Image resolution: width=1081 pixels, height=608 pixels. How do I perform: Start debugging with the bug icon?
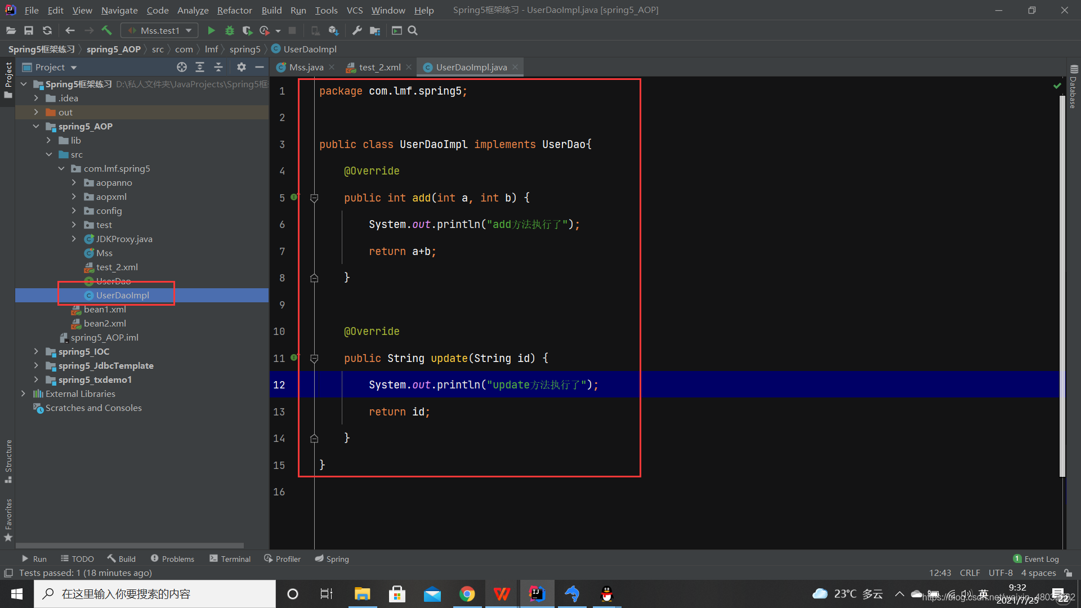pyautogui.click(x=229, y=31)
